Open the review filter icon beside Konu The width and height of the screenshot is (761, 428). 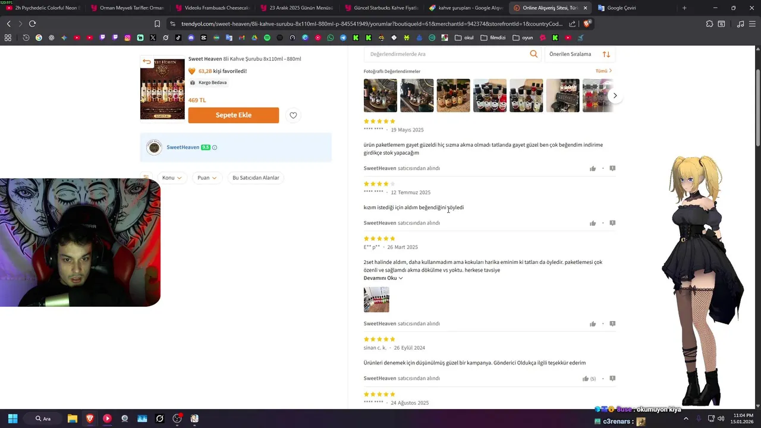point(146,178)
